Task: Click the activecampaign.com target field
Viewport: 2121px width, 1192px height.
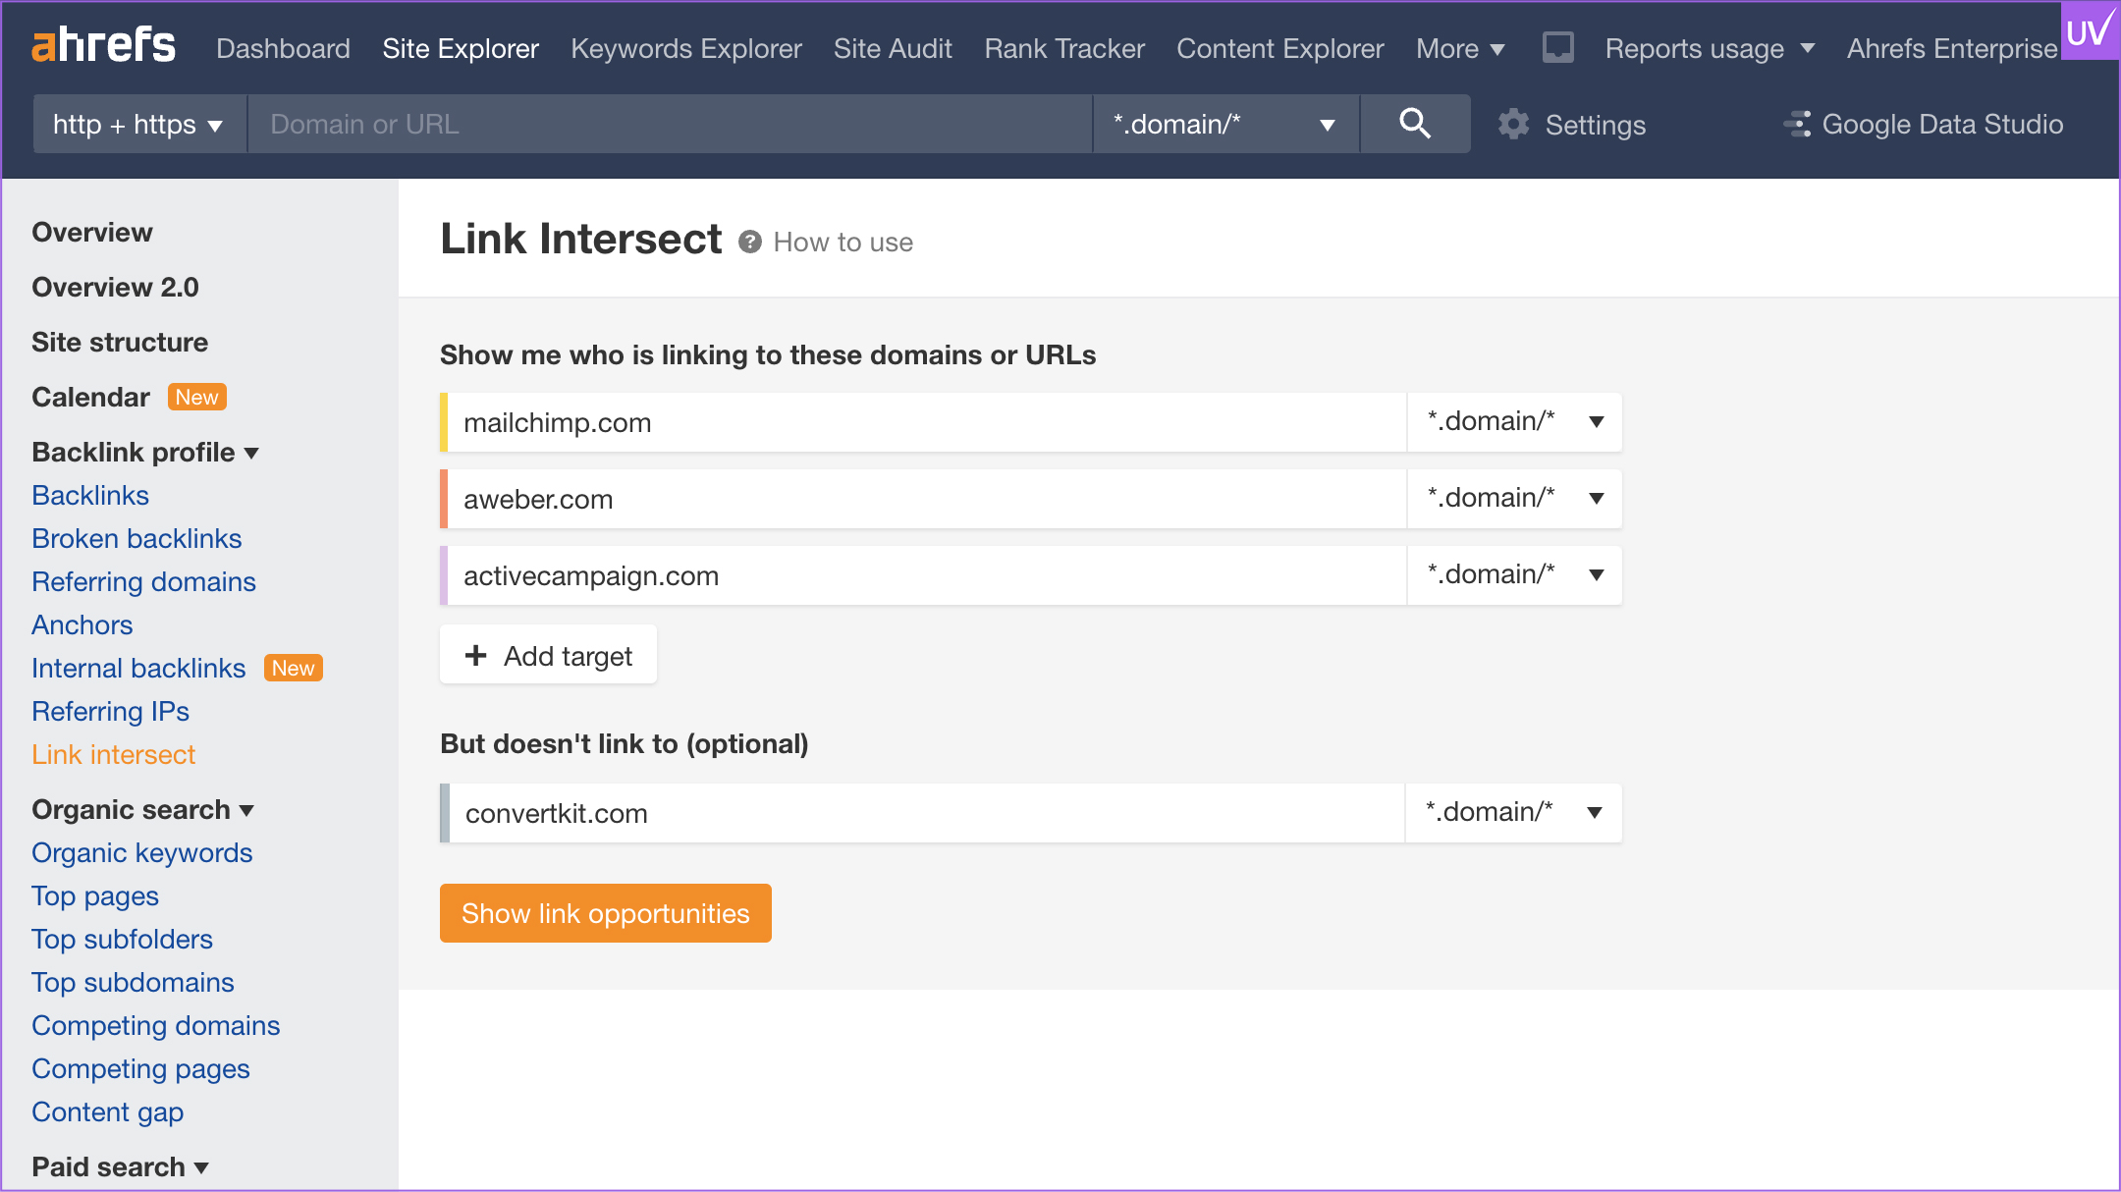Action: [927, 575]
